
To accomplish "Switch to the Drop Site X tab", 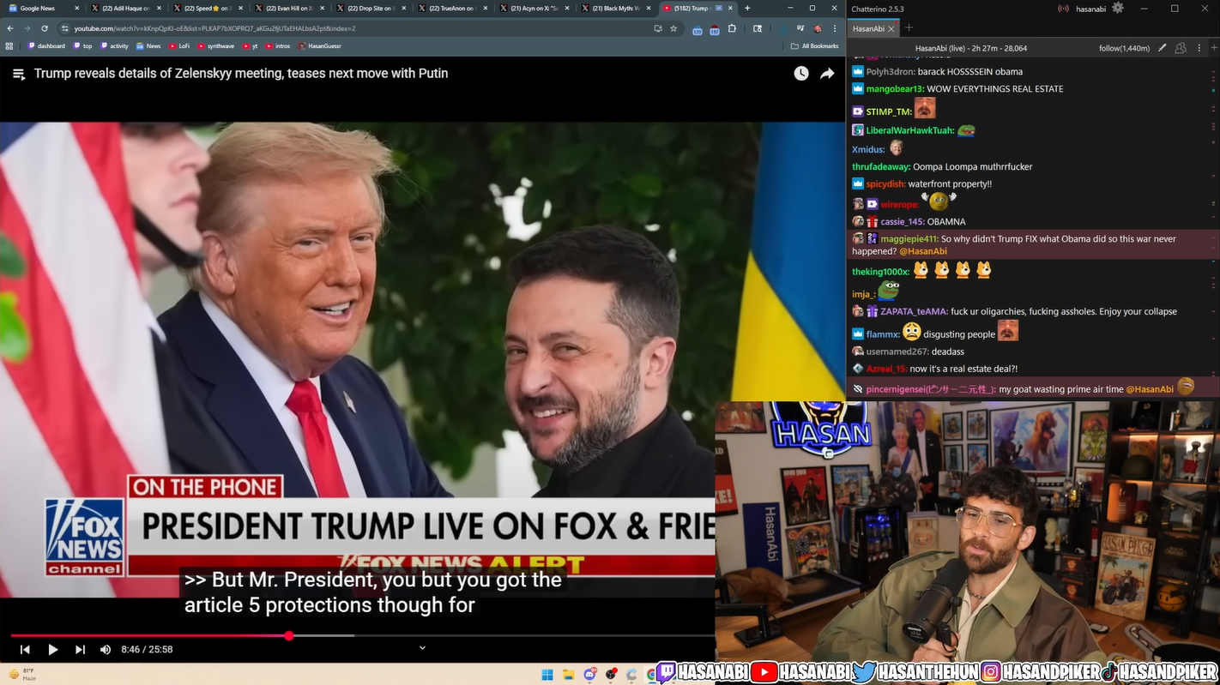I will (371, 9).
